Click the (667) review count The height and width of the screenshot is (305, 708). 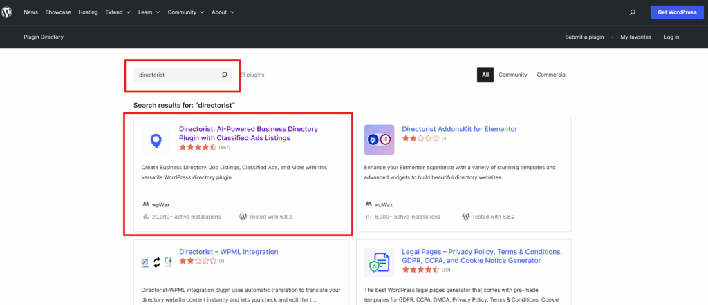coord(225,147)
